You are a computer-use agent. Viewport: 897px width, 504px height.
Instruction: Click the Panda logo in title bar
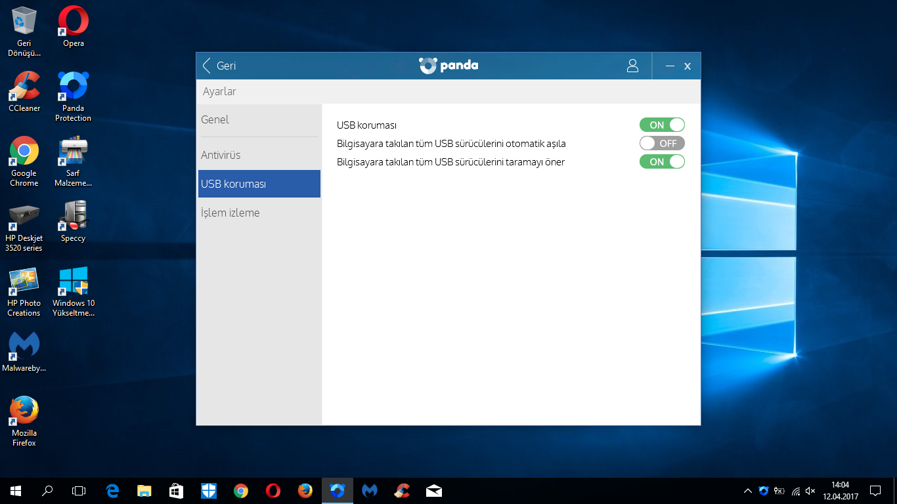pyautogui.click(x=448, y=66)
